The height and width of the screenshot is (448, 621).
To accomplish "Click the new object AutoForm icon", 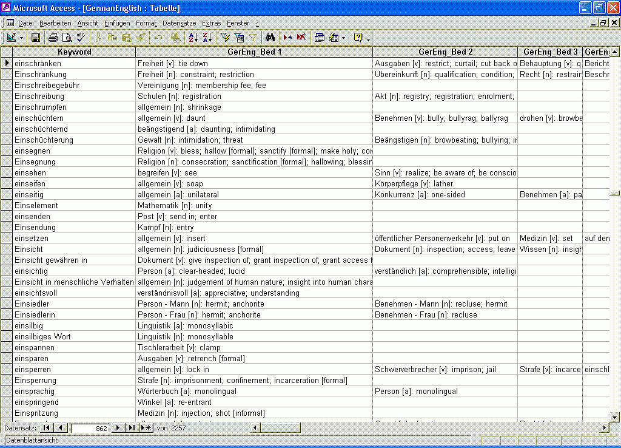I will coord(334,38).
